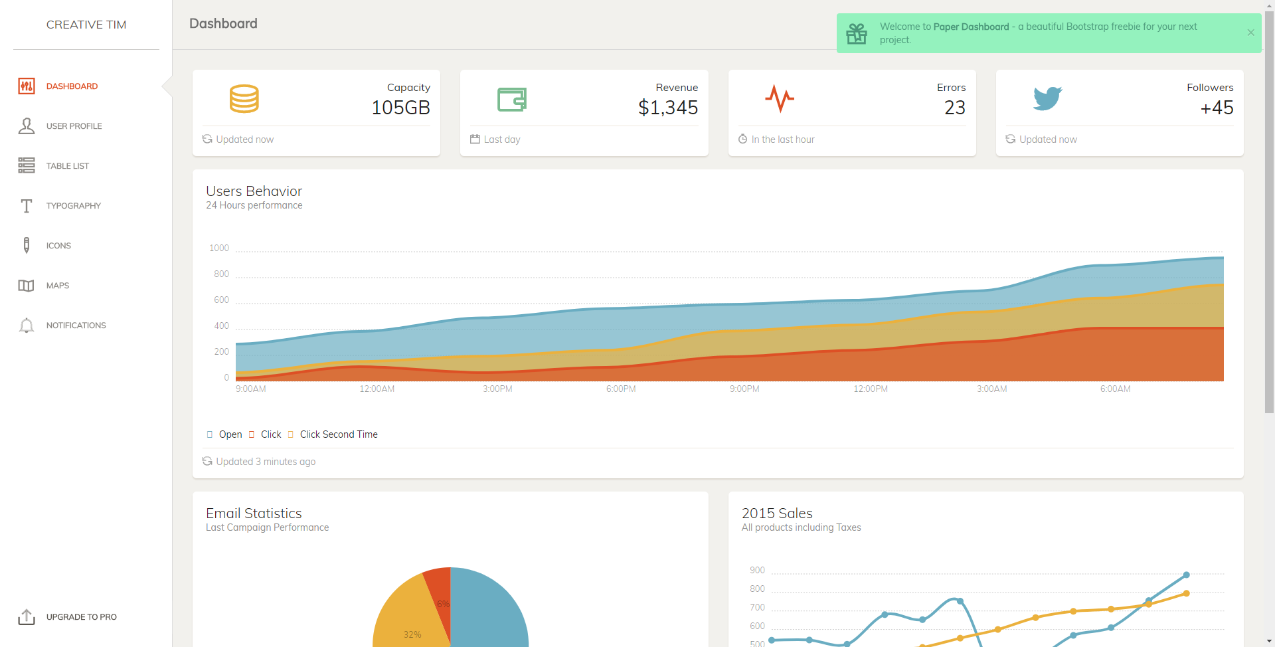Image resolution: width=1275 pixels, height=647 pixels.
Task: Click the Upgrade to Pro upload icon
Action: click(27, 617)
